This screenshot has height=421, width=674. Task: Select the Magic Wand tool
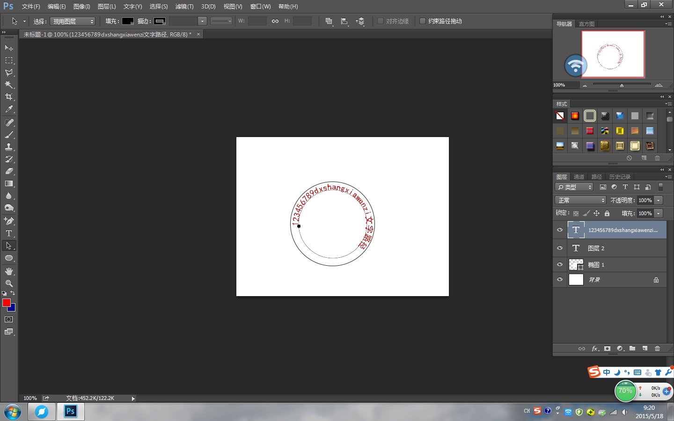[x=9, y=85]
